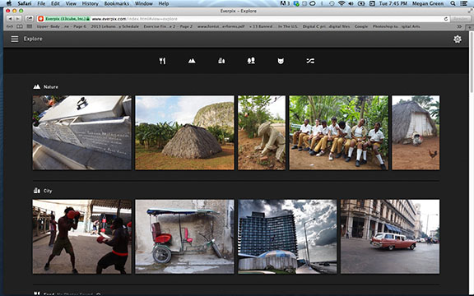This screenshot has width=474, height=296.
Task: Open Spotlight search magnifier
Action: coord(453,3)
